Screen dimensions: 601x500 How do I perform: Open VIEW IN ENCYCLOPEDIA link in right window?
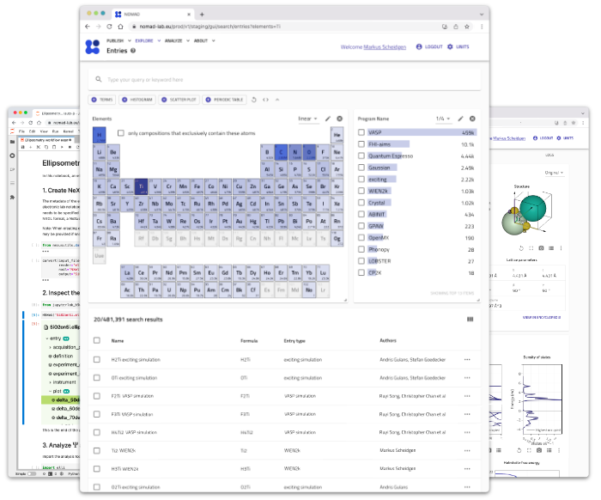click(542, 318)
